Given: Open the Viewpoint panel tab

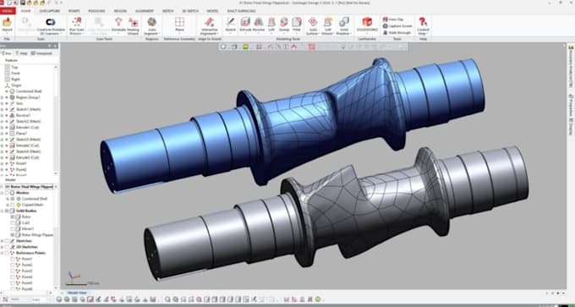Looking at the screenshot, I should 41,53.
